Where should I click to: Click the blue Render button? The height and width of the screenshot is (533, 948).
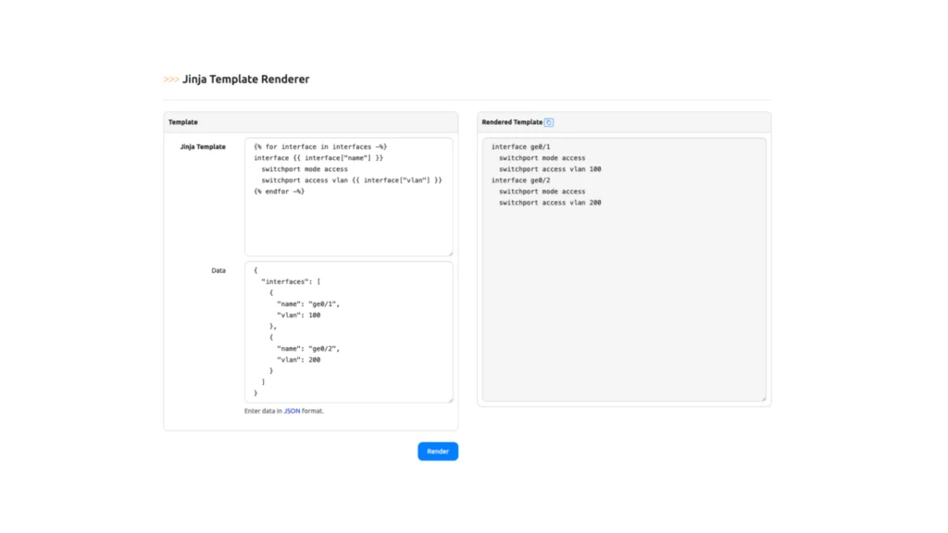438,452
